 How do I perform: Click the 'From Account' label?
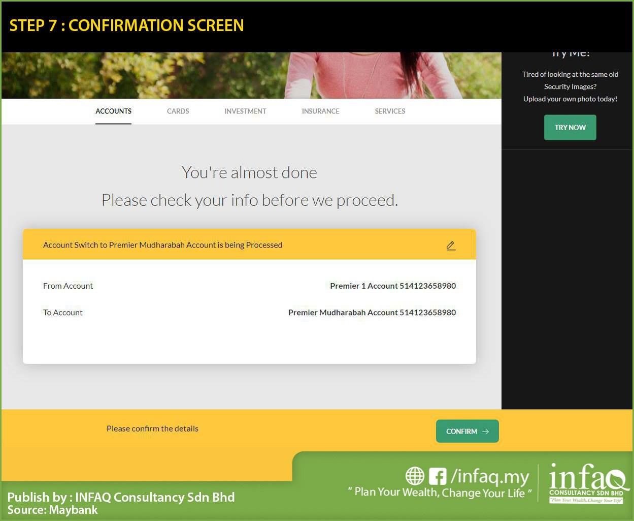pyautogui.click(x=68, y=286)
